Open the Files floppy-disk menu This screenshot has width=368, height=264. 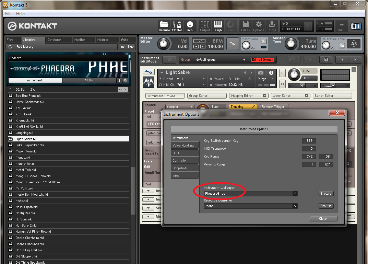(x=246, y=26)
